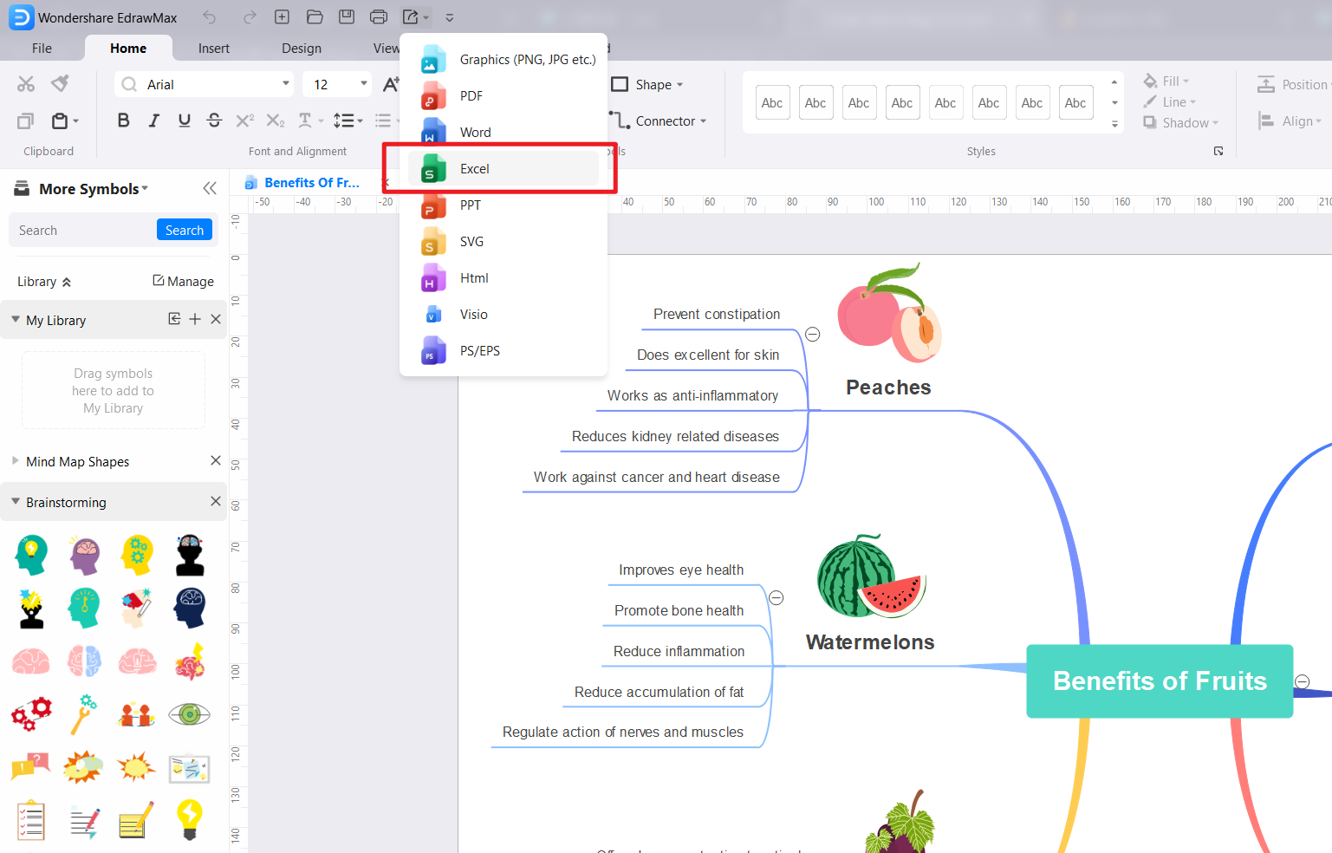Screen dimensions: 1332x853
Task: Export the diagram to Excel
Action: click(x=504, y=169)
